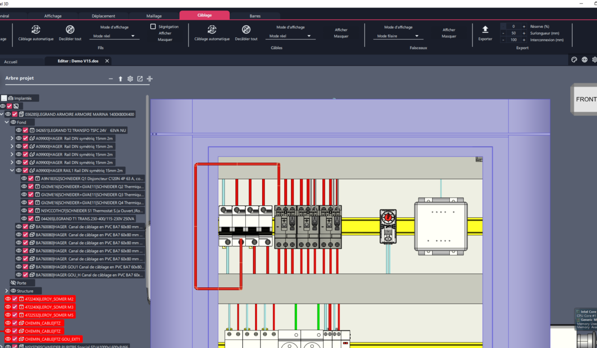
Task: Open Mode réel dropdown in Câbles group
Action: point(290,36)
